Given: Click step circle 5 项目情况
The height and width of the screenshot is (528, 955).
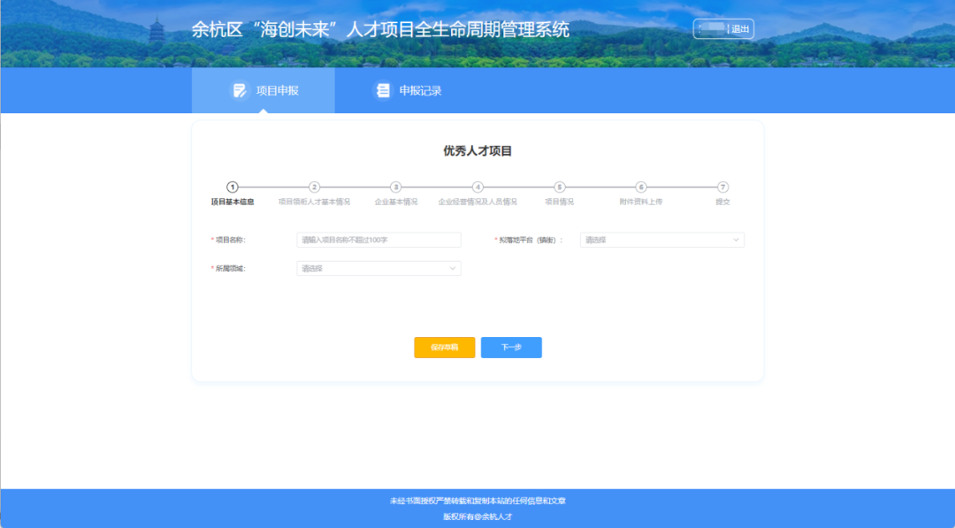Looking at the screenshot, I should [x=559, y=187].
